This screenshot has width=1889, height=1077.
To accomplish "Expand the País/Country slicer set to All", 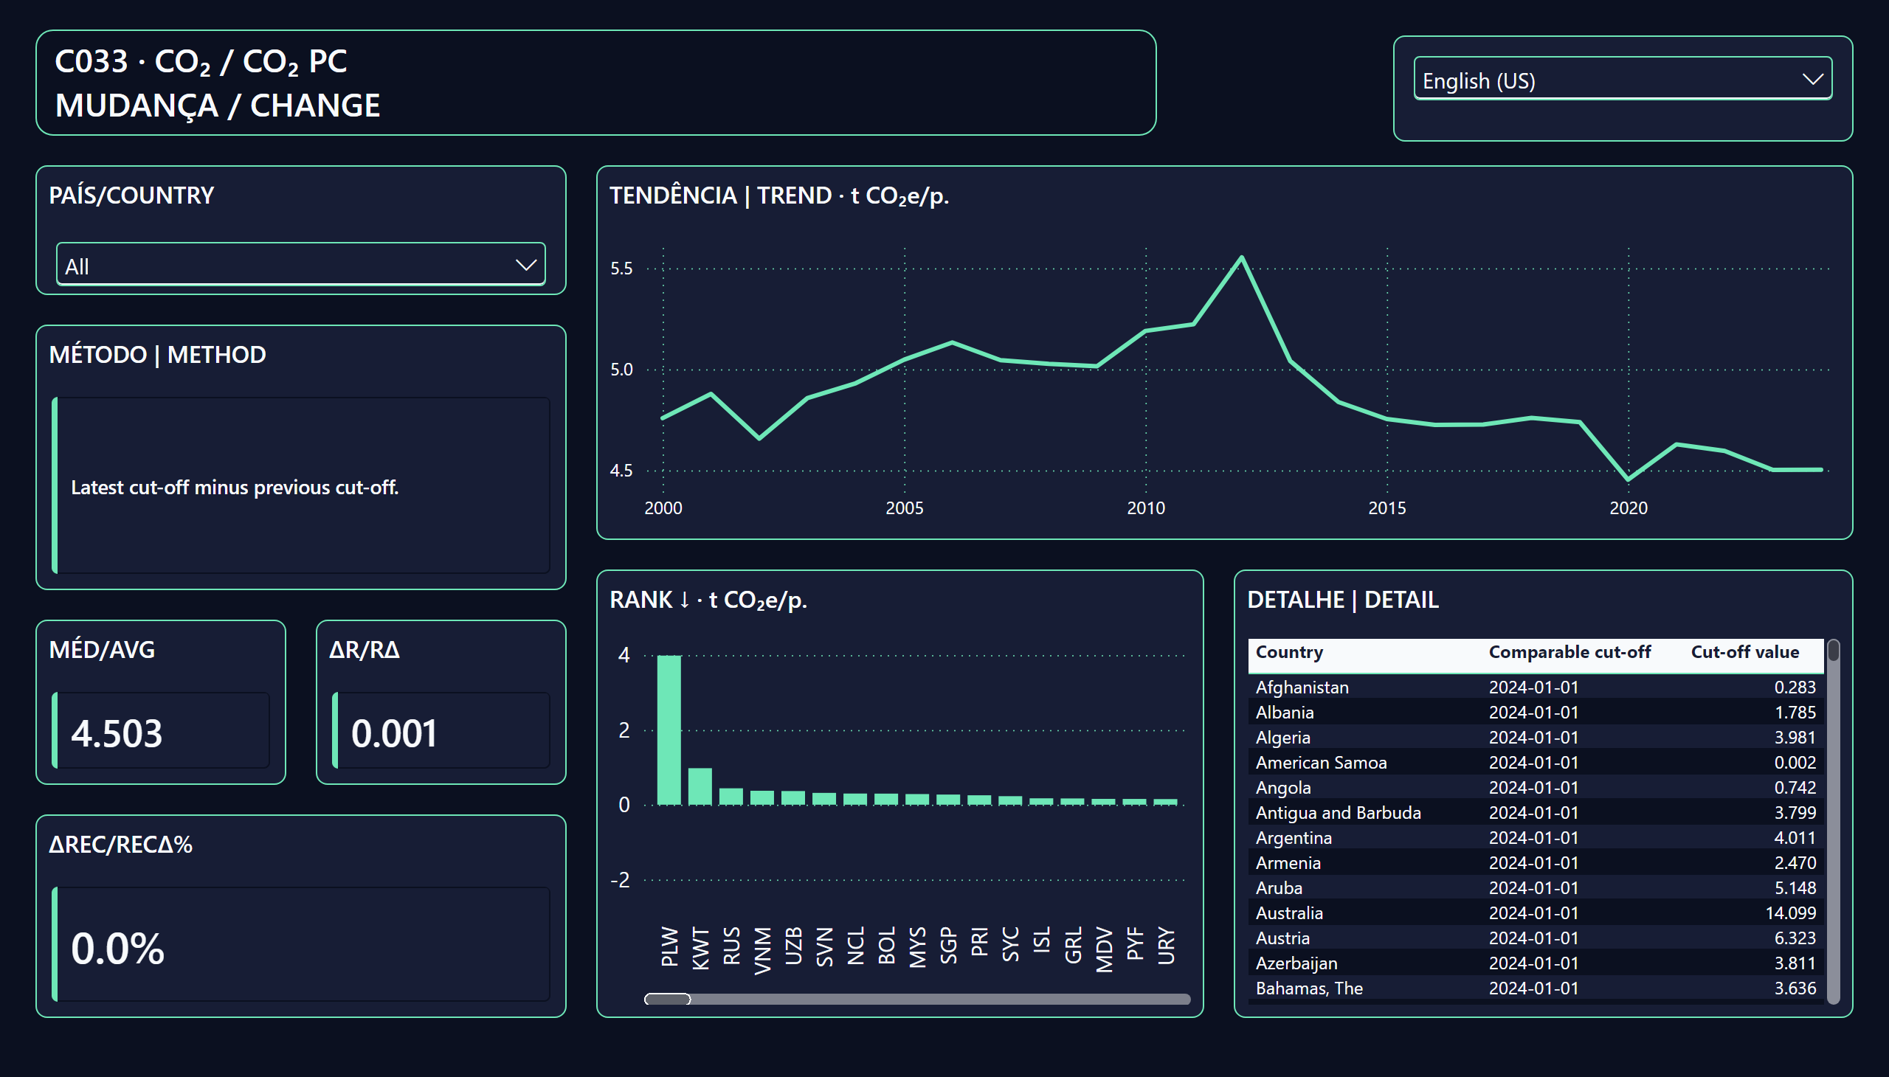I will (x=300, y=264).
